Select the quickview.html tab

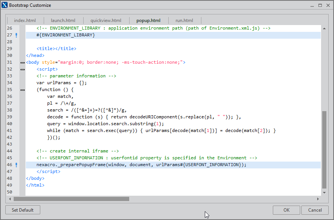coord(106,20)
